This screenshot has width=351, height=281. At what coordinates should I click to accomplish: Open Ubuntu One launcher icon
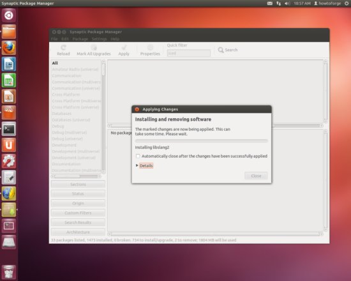(x=9, y=145)
